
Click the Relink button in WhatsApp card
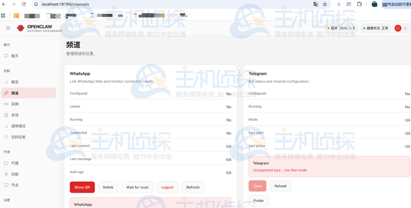point(108,187)
